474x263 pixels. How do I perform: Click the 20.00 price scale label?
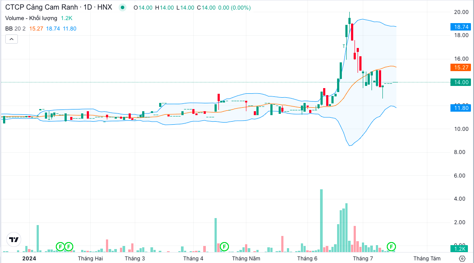[461, 12]
